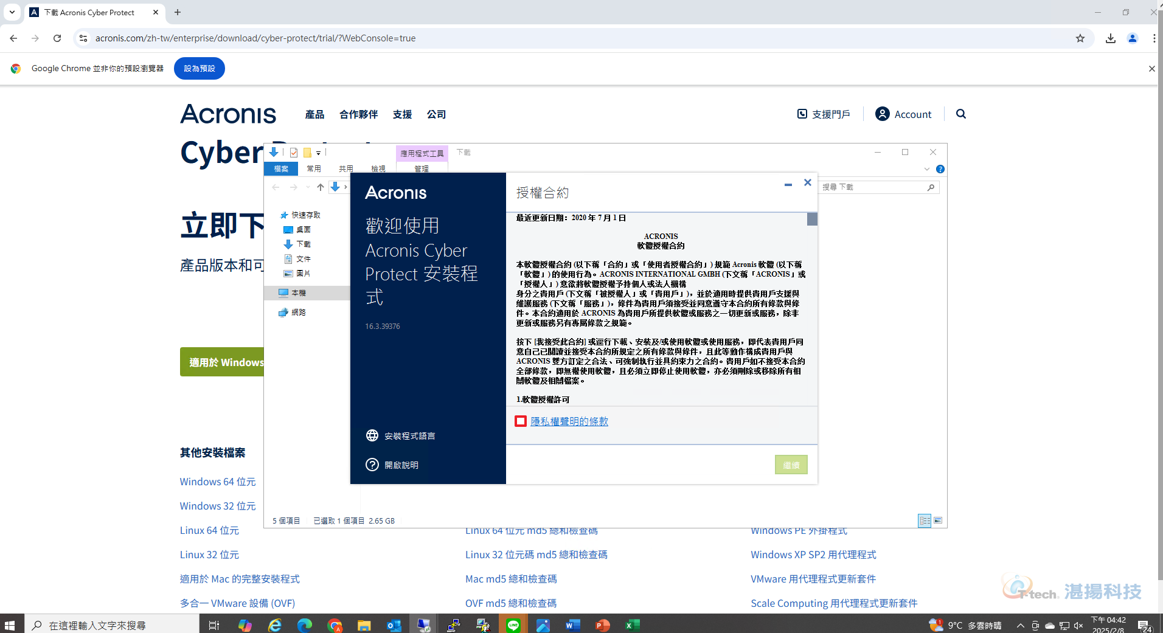The width and height of the screenshot is (1163, 633).
Task: Expand the Explorer ribbon chevron
Action: tap(927, 169)
